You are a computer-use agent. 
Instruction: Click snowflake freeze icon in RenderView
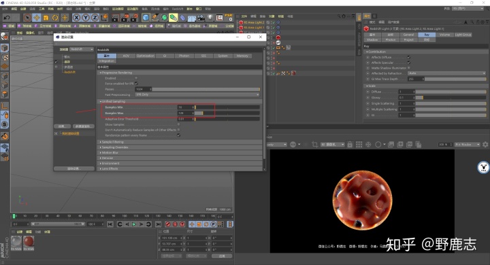[368, 145]
